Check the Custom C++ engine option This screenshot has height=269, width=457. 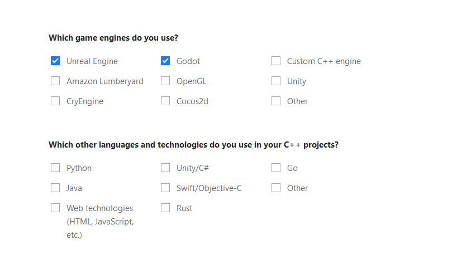pyautogui.click(x=276, y=61)
